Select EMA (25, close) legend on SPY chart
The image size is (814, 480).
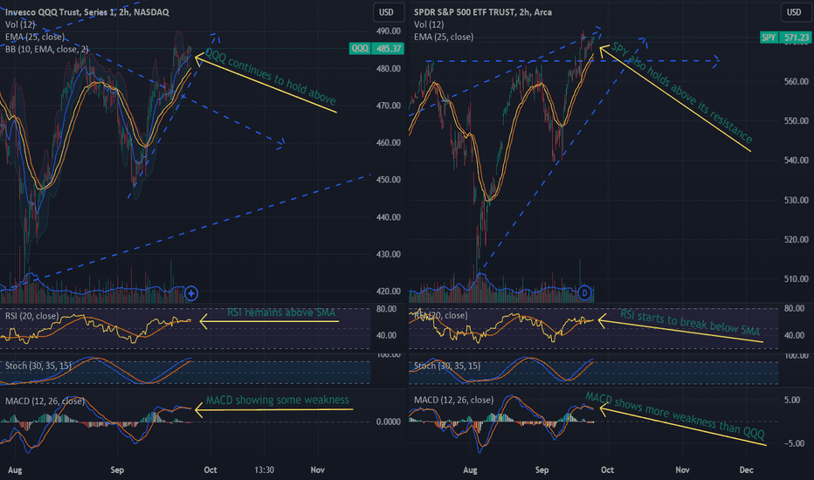point(444,37)
